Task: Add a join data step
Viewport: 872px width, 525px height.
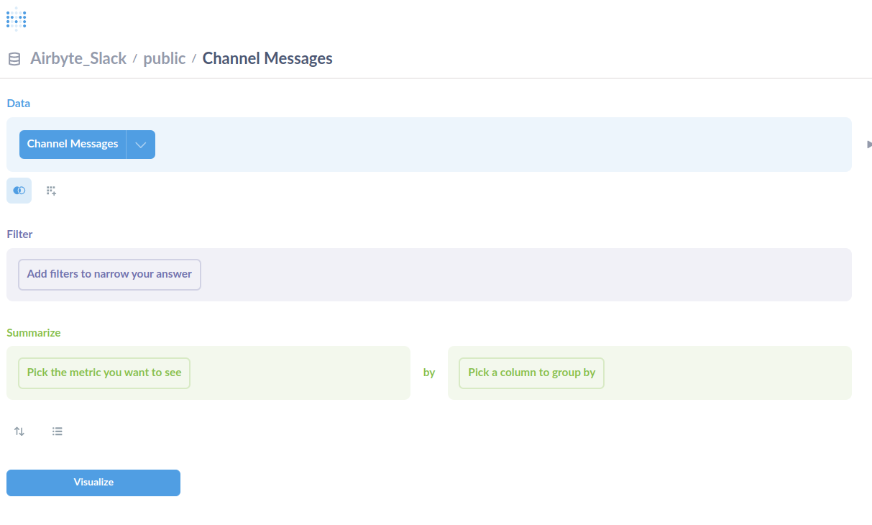Action: (x=19, y=191)
